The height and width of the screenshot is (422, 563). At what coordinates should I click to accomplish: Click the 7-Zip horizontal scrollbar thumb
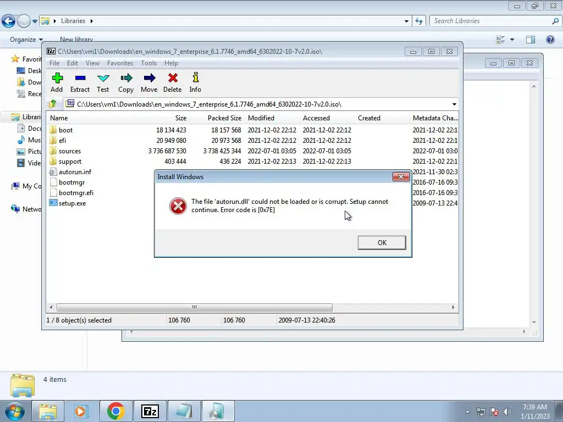click(x=194, y=308)
